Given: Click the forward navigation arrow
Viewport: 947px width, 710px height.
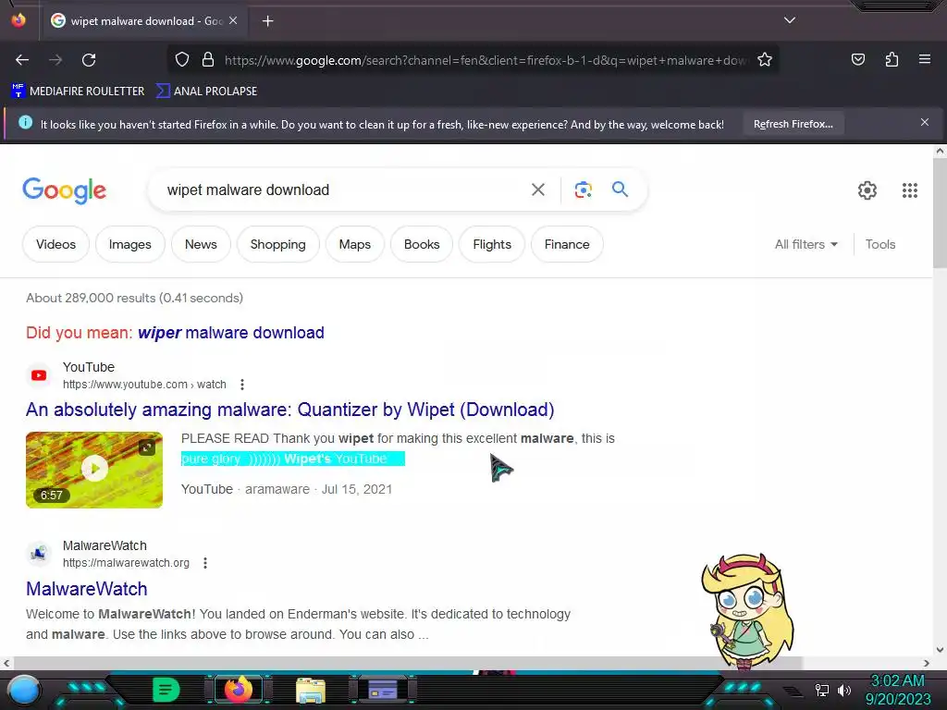Looking at the screenshot, I should (55, 60).
